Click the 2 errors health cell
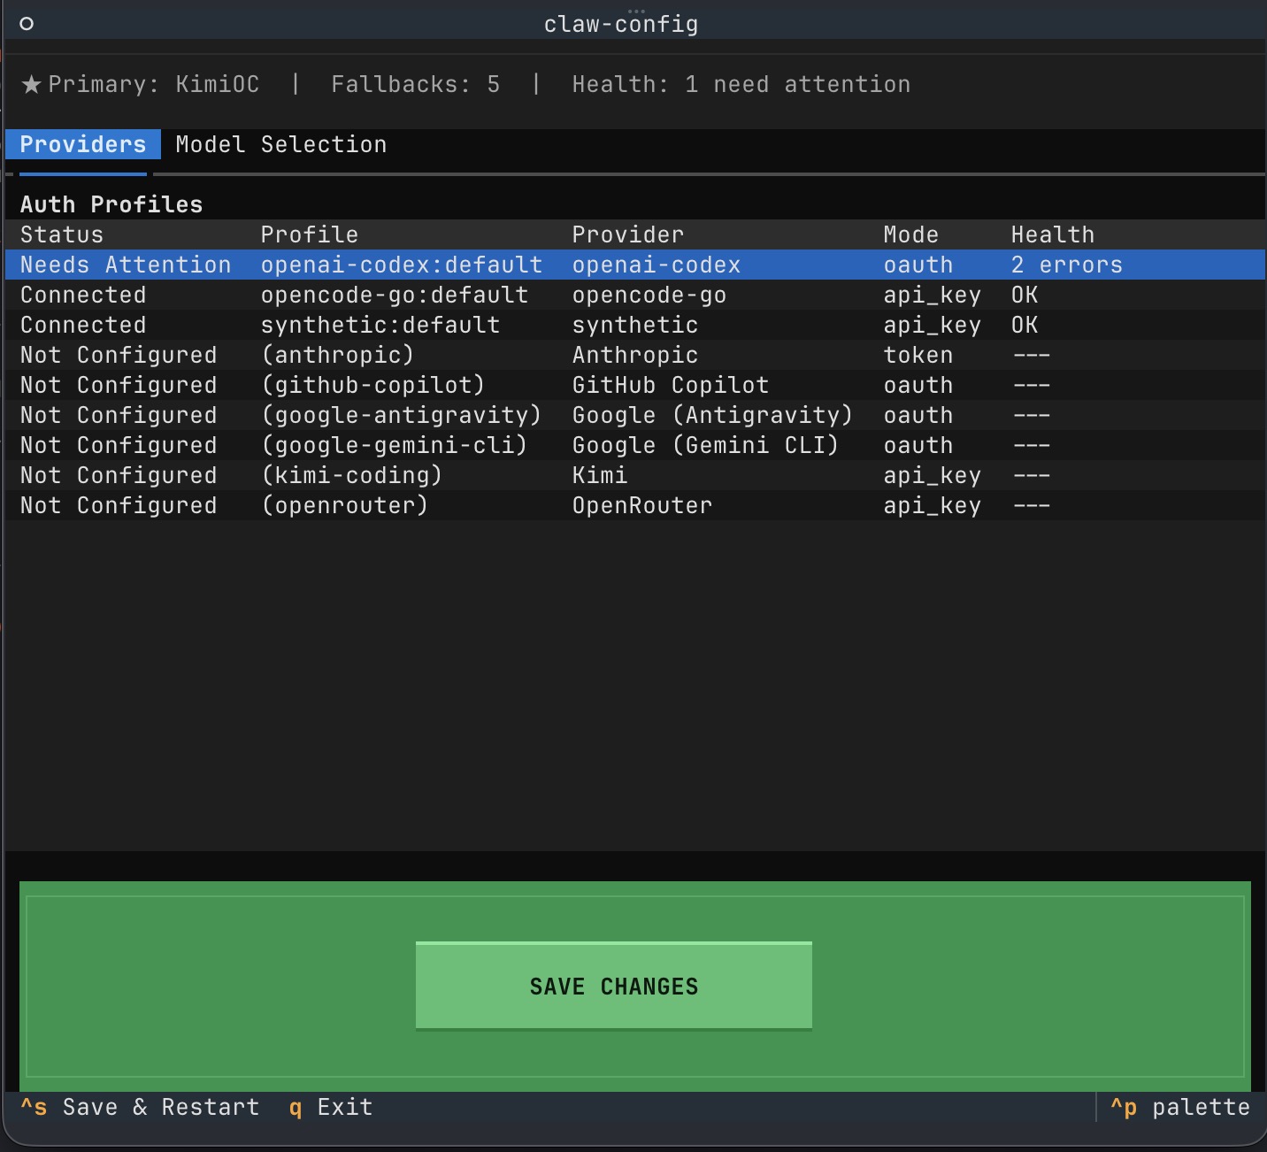 pos(1066,265)
